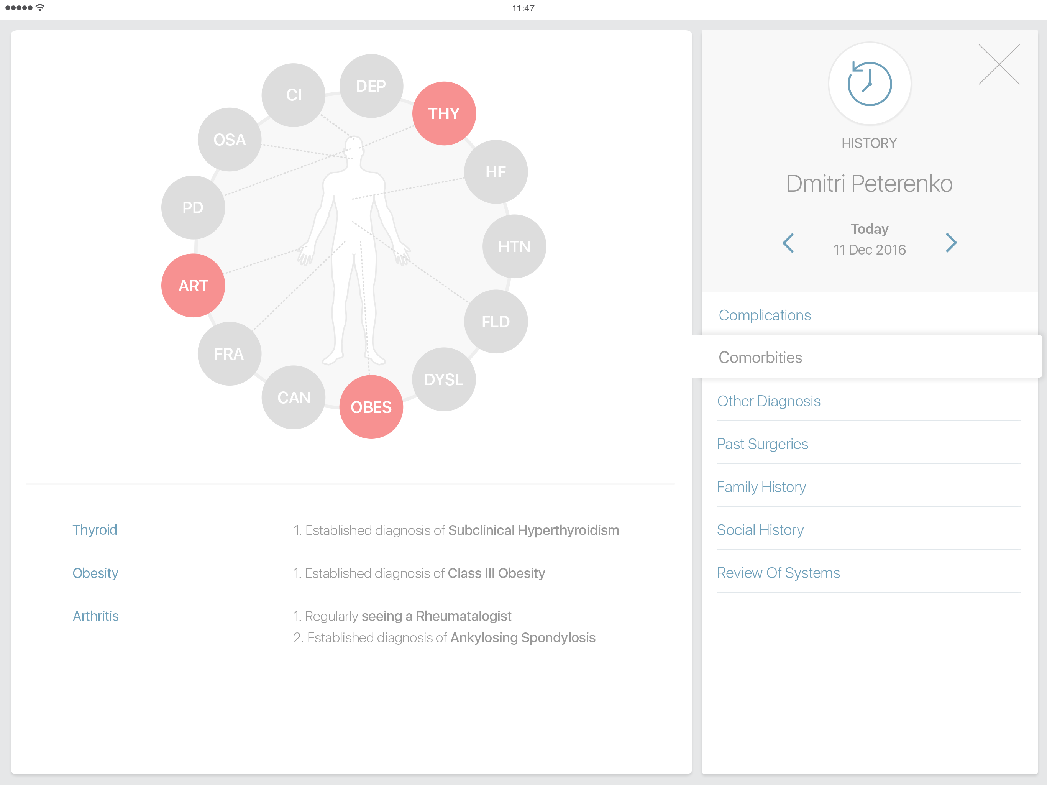
Task: Click the Arthritis link in the summary list
Action: pos(95,616)
